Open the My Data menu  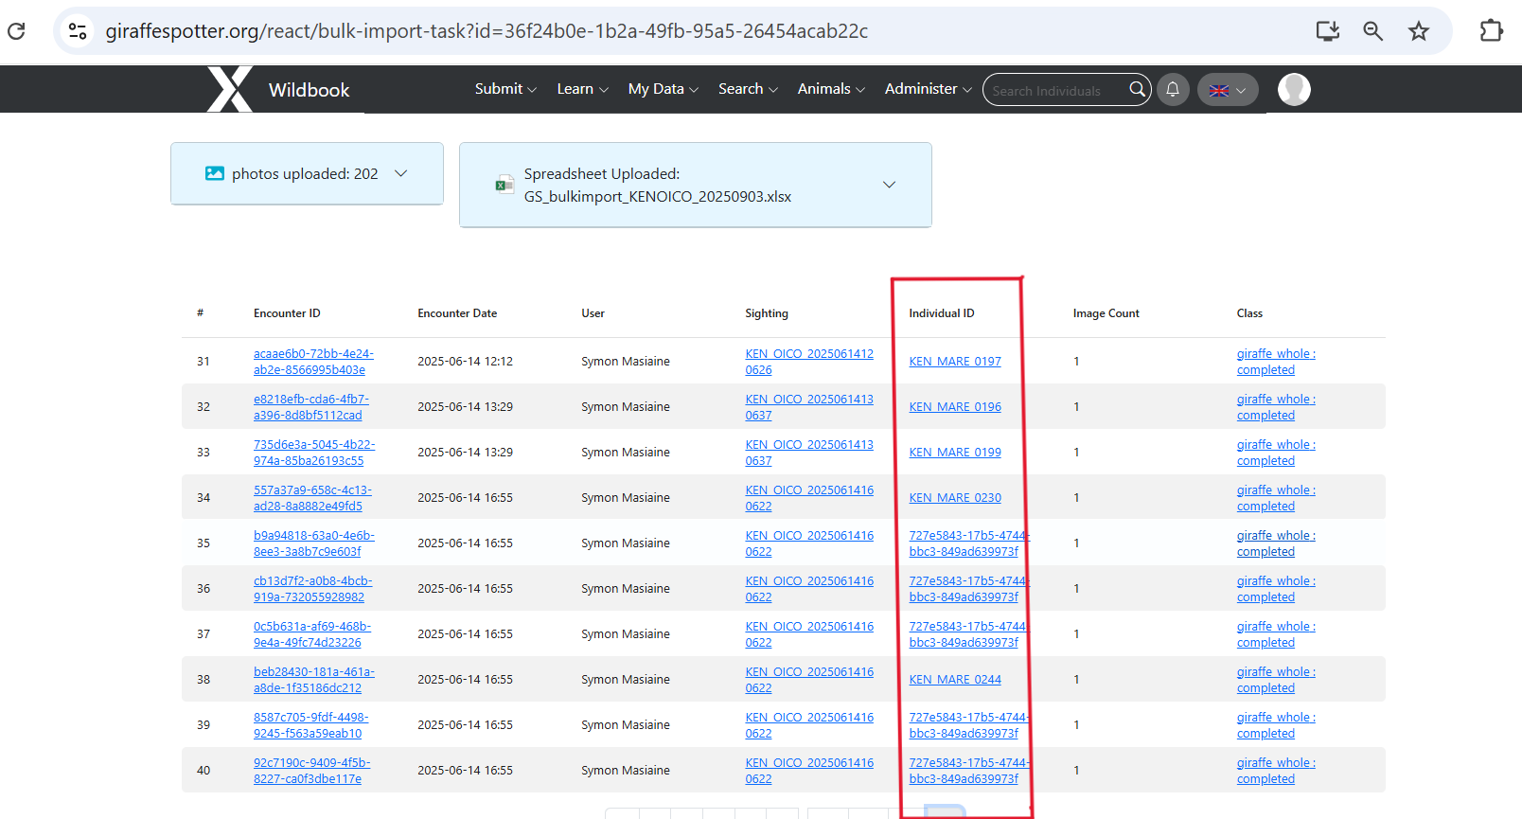(663, 89)
